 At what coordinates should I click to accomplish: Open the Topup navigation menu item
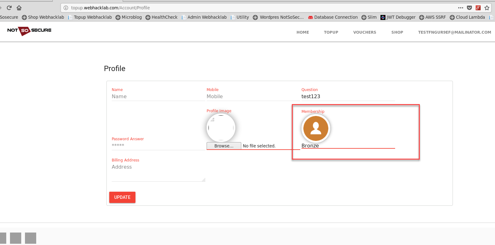331,32
